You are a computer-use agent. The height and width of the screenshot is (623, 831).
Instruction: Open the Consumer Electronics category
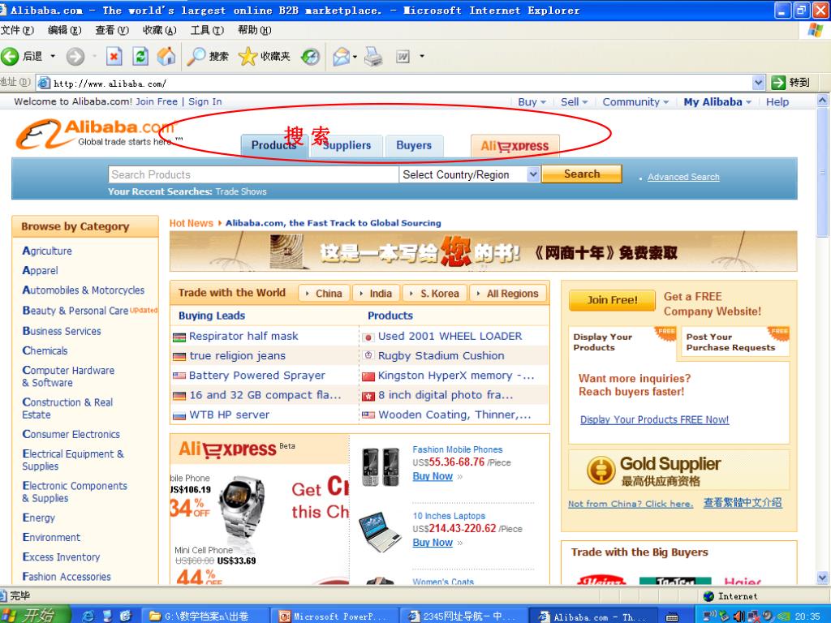pos(71,434)
